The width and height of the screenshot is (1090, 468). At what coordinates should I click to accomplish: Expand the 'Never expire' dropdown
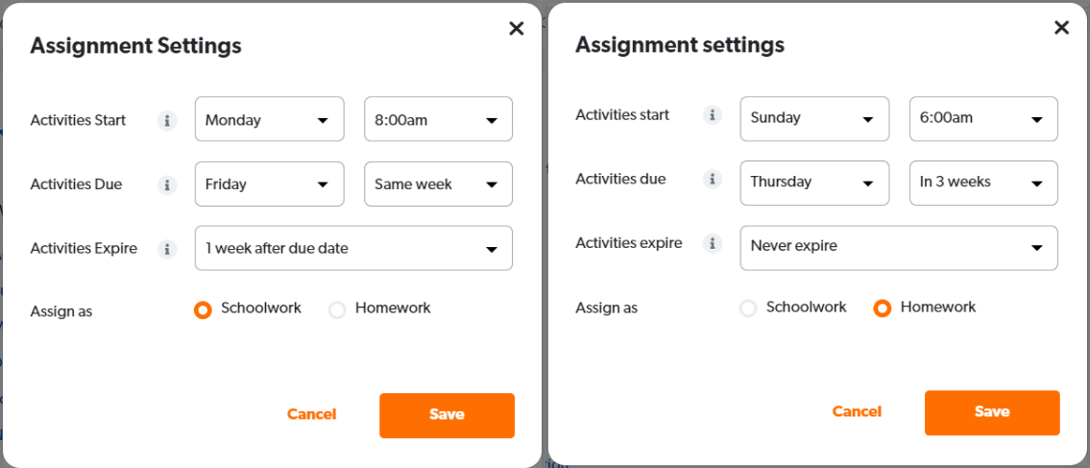(x=899, y=247)
